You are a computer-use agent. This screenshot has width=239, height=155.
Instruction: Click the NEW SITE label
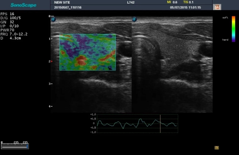click(x=62, y=2)
